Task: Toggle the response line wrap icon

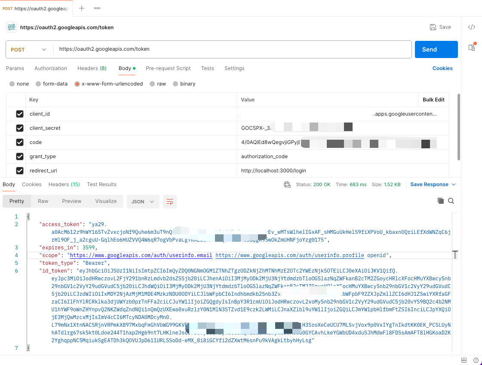Action: (170, 202)
